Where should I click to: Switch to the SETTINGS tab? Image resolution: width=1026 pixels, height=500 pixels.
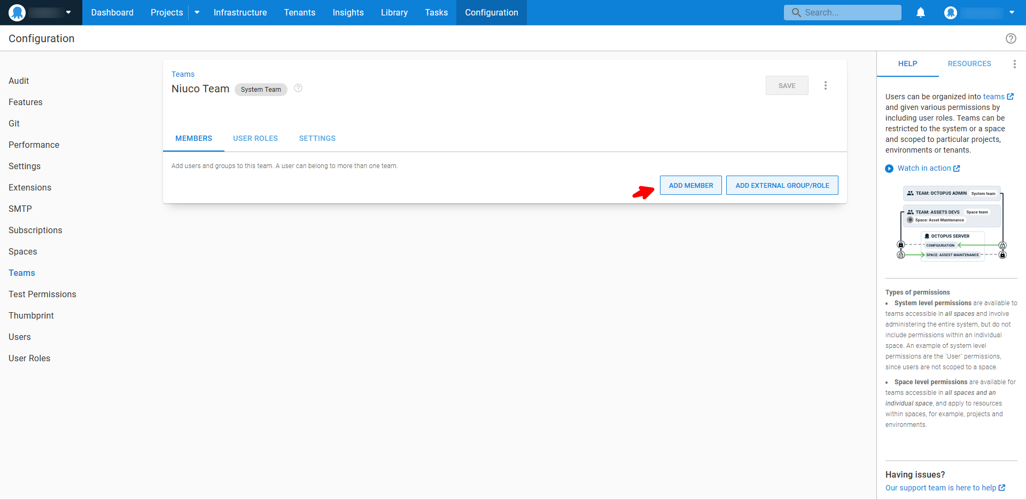(317, 138)
